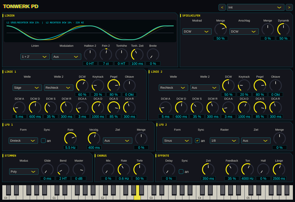This screenshot has height=202, width=295.
Task: Click the white C3 key on the keyboard
Action: [151, 198]
